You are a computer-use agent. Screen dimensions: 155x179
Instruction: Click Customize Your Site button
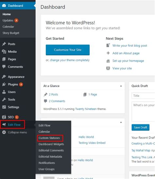tap(68, 50)
